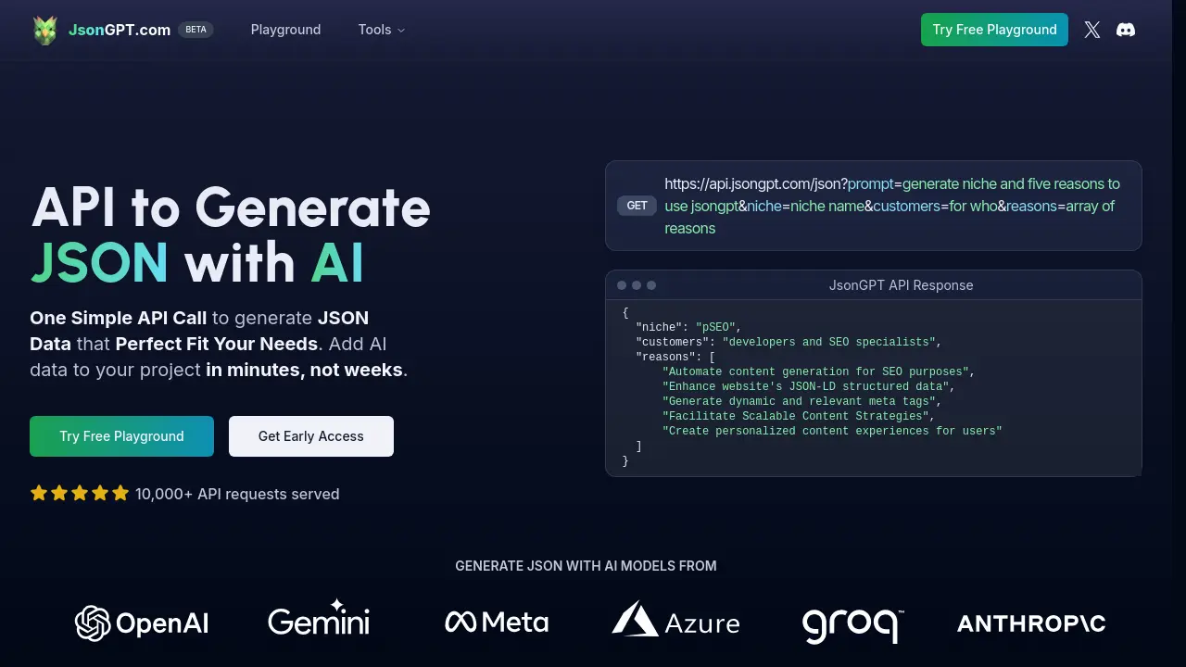Click "Automate content generation for SEO purposes"
The width and height of the screenshot is (1186, 667).
coord(815,371)
